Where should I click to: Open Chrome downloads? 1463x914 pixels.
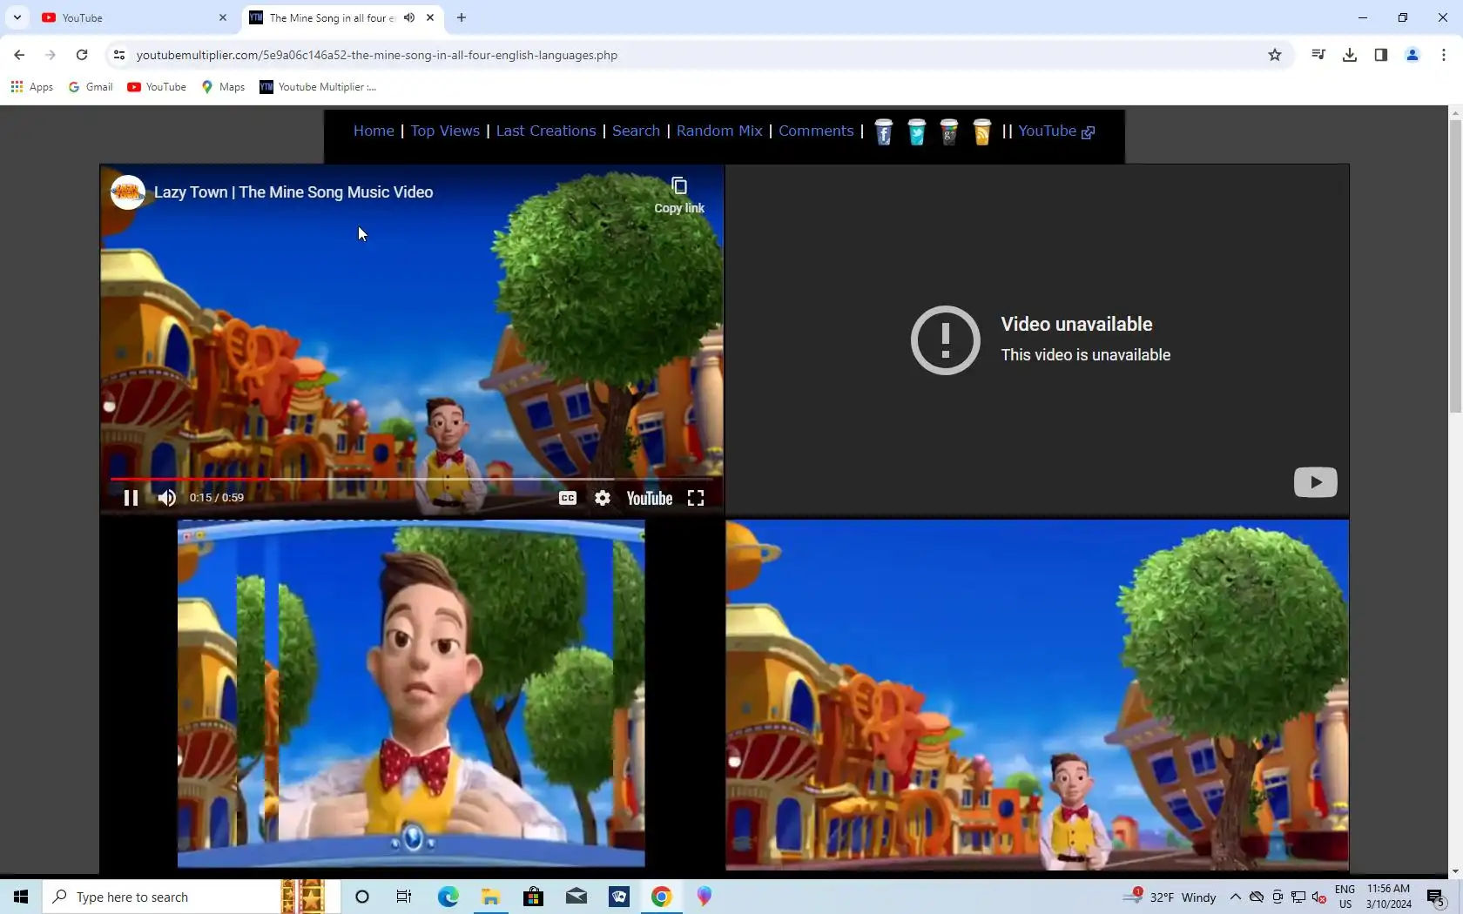(x=1350, y=55)
